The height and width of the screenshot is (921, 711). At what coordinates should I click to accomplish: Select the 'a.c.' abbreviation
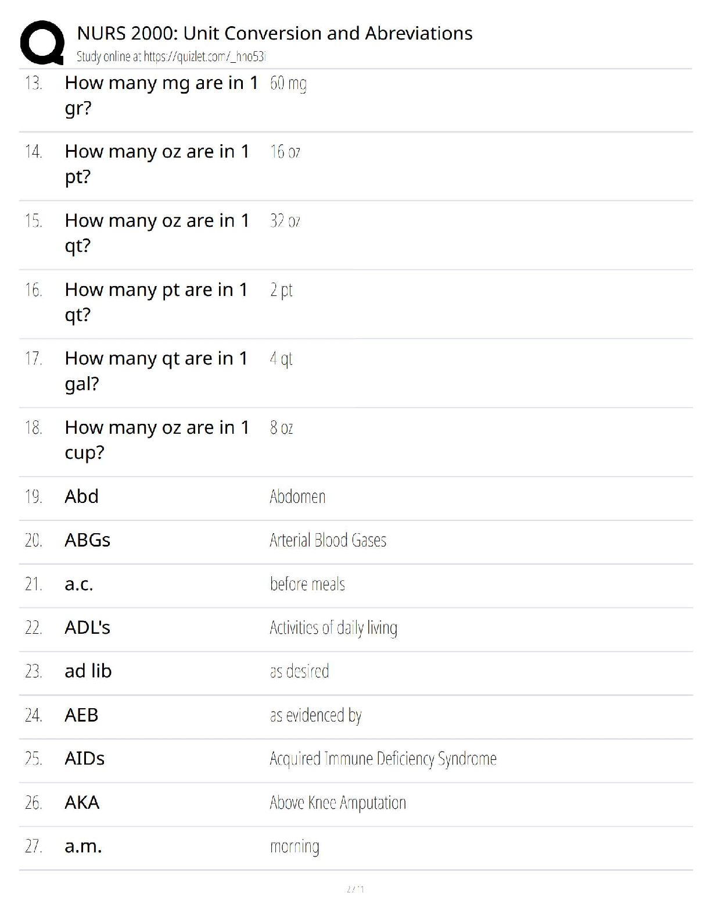pyautogui.click(x=79, y=584)
